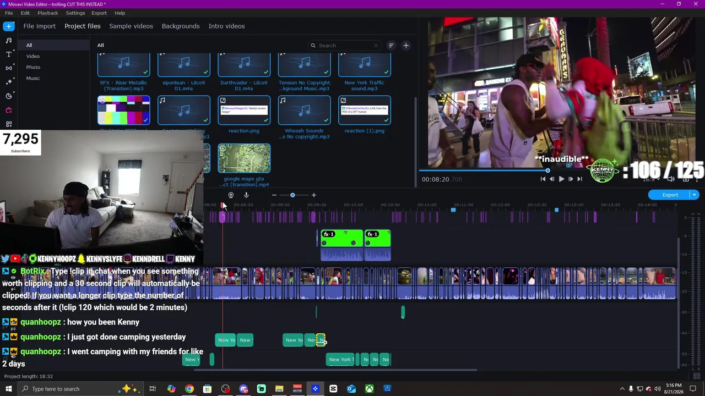Open the Help menu
The width and height of the screenshot is (705, 396).
click(x=120, y=13)
